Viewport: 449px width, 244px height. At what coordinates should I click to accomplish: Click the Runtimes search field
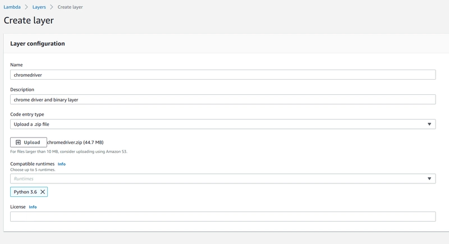click(x=213, y=179)
